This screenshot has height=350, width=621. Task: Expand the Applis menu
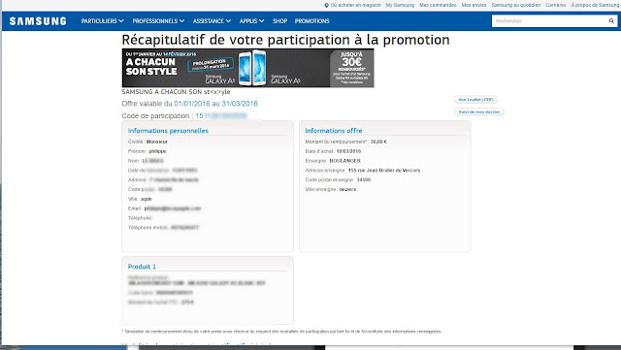[251, 21]
